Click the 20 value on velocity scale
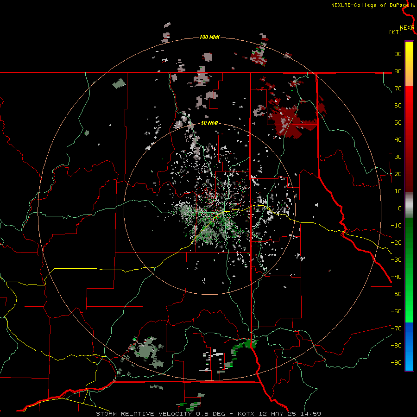The image size is (417, 417). 398,174
